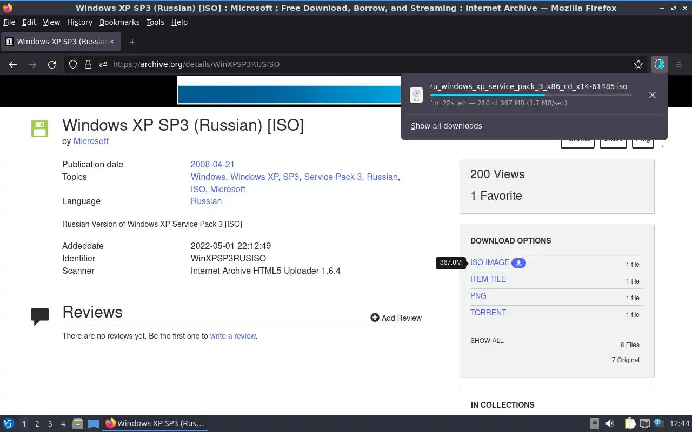The image size is (692, 432).
Task: Open the Service Pack 3 topic link
Action: 332,177
